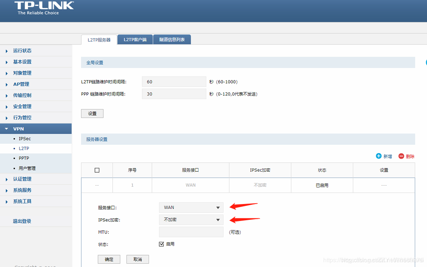Click the blue plus 新增 icon
Image resolution: width=427 pixels, height=267 pixels.
379,156
